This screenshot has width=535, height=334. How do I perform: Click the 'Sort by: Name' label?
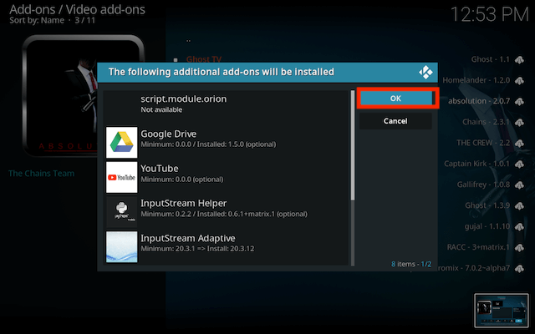click(x=37, y=20)
